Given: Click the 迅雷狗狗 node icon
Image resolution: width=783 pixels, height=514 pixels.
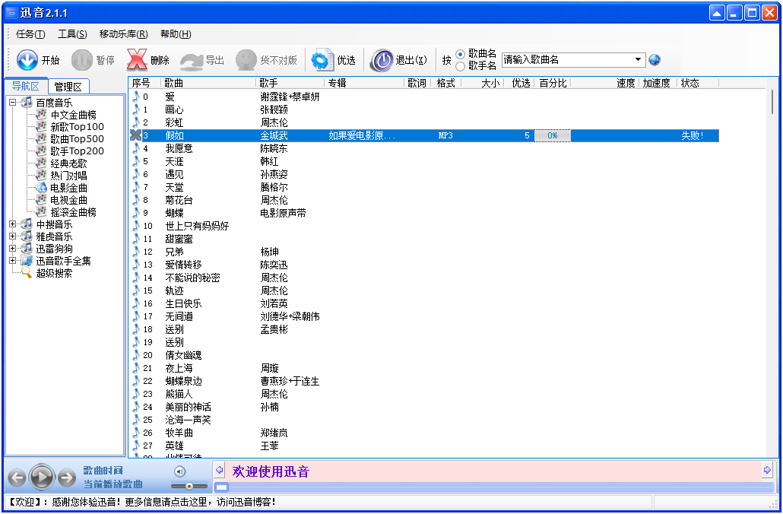Looking at the screenshot, I should tap(27, 249).
